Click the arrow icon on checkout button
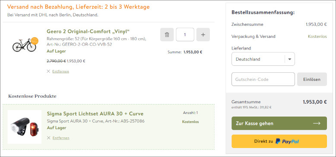Image resolution: width=336 pixels, height=157 pixels. [x=317, y=123]
